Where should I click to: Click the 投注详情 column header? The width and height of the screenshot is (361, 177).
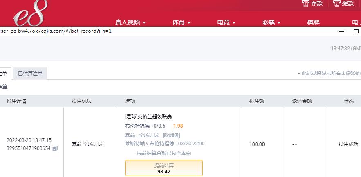click(x=16, y=101)
